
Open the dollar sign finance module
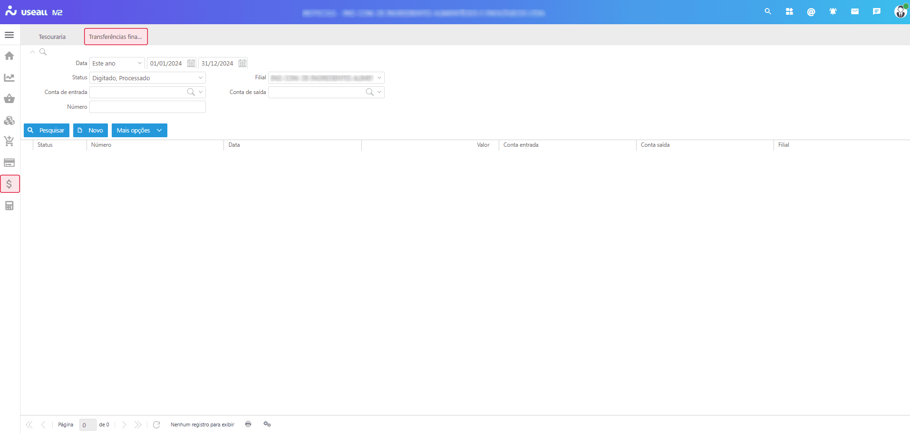(x=10, y=184)
